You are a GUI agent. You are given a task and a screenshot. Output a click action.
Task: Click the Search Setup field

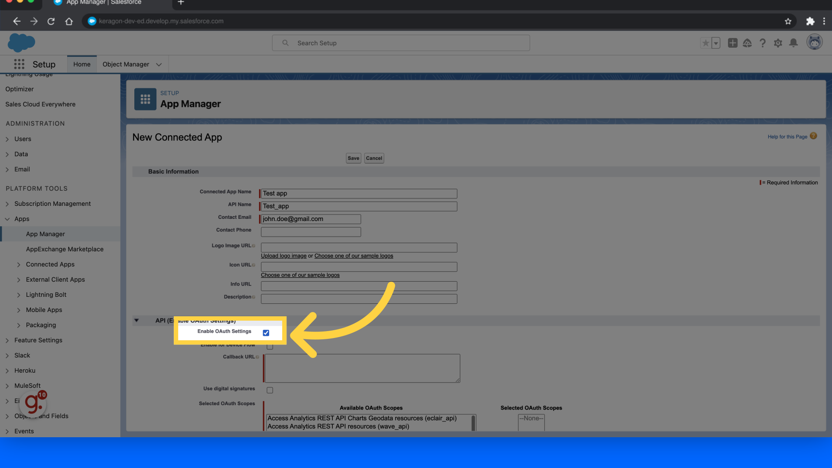(x=401, y=43)
